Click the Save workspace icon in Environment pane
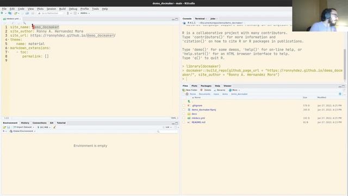This screenshot has height=196, width=348. (9, 127)
